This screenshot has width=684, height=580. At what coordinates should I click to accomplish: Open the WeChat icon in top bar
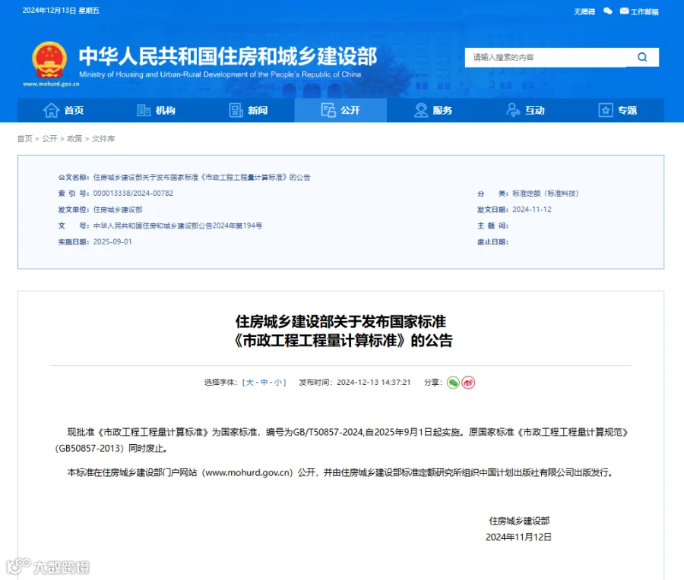click(608, 11)
